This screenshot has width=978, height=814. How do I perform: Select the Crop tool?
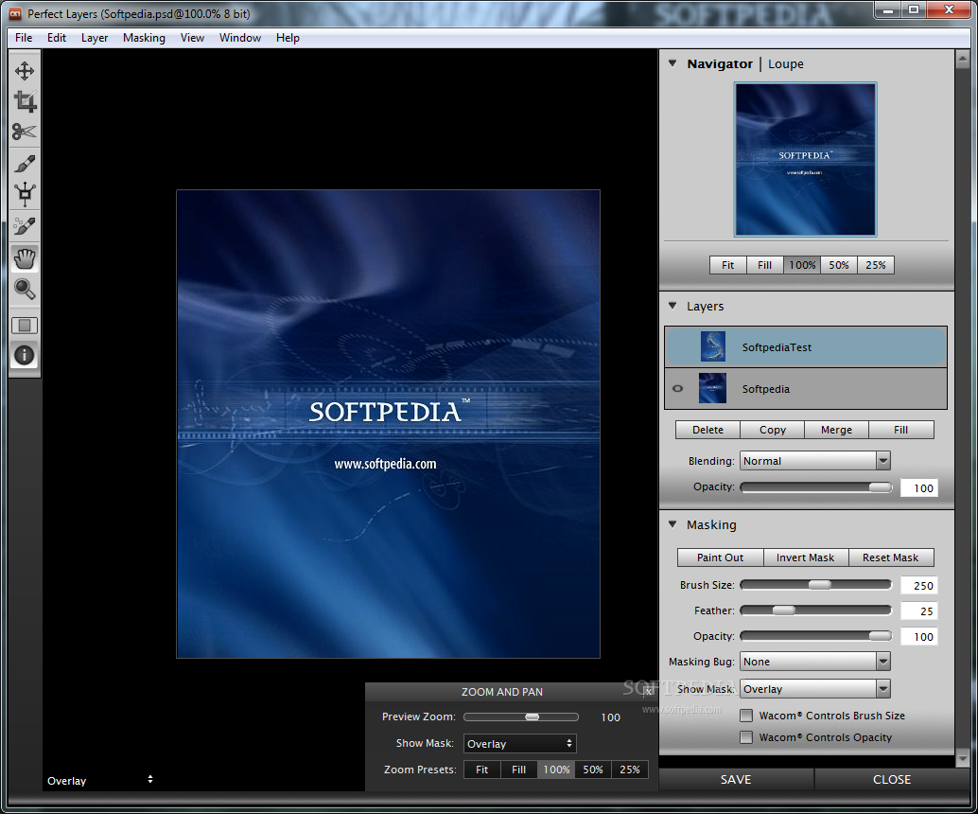coord(25,101)
